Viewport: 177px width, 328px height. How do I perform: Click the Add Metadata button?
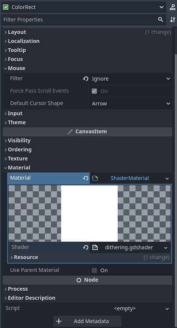pos(87,321)
